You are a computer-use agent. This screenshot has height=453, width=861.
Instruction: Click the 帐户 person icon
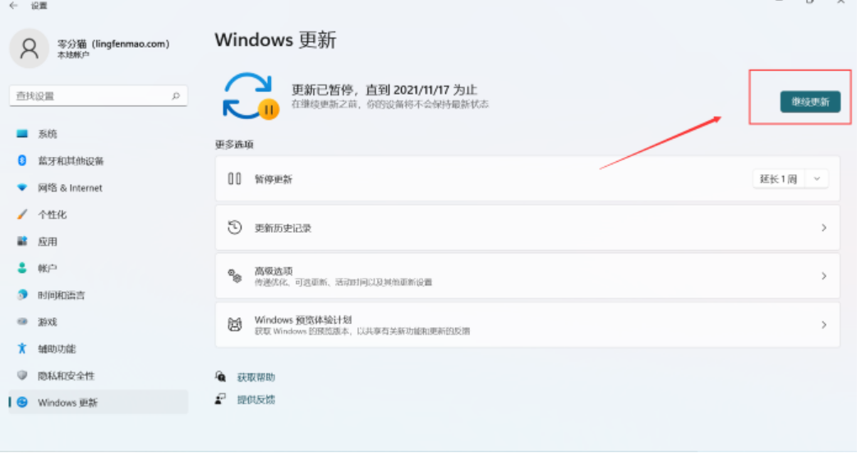[22, 268]
